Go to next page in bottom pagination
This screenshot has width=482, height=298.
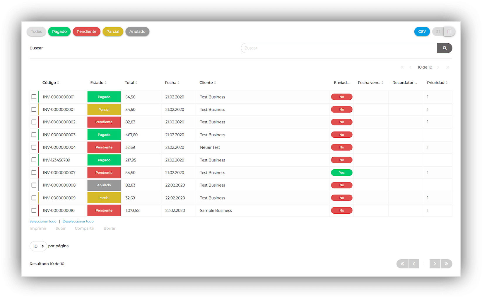(x=435, y=264)
